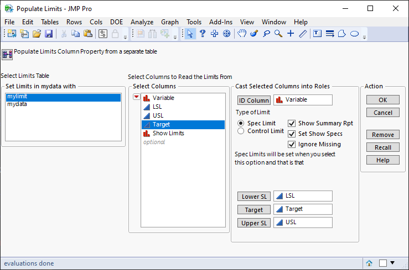
Task: Click the Help question mark tool
Action: tap(203, 34)
